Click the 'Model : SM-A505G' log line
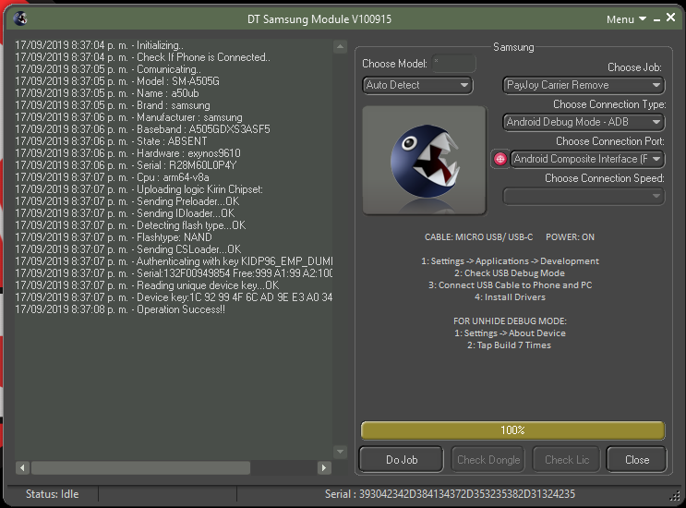Screen dimensions: 686x508 pos(117,81)
